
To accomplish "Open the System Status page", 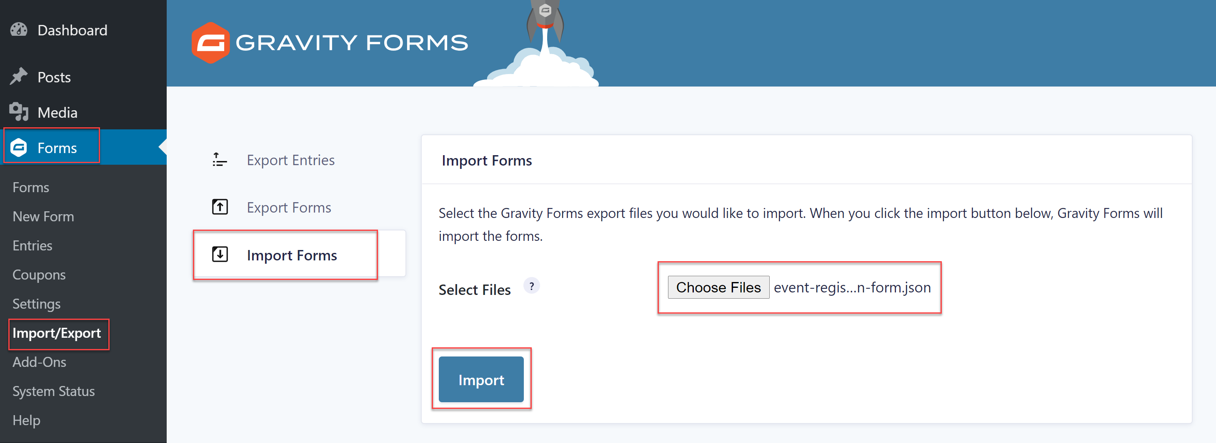I will pyautogui.click(x=54, y=391).
